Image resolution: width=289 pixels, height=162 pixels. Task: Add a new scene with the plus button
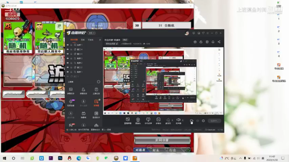pyautogui.click(x=100, y=40)
